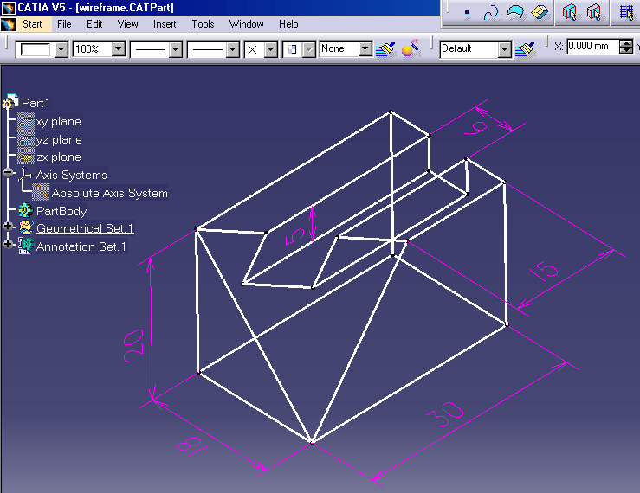Click the Annotation Set.1 icon

[x=26, y=246]
